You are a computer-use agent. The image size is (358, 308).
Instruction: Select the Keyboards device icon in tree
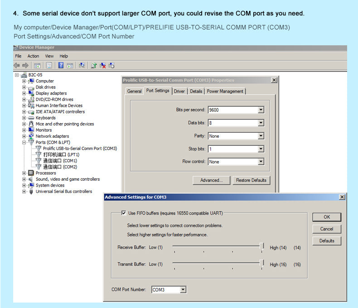(x=31, y=118)
